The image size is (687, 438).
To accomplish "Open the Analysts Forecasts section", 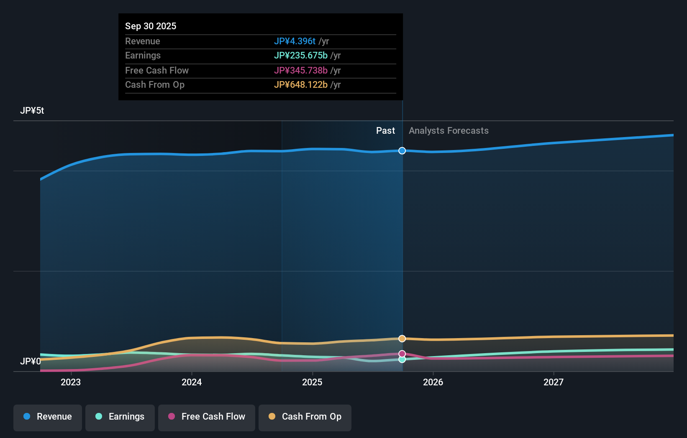I will [449, 131].
